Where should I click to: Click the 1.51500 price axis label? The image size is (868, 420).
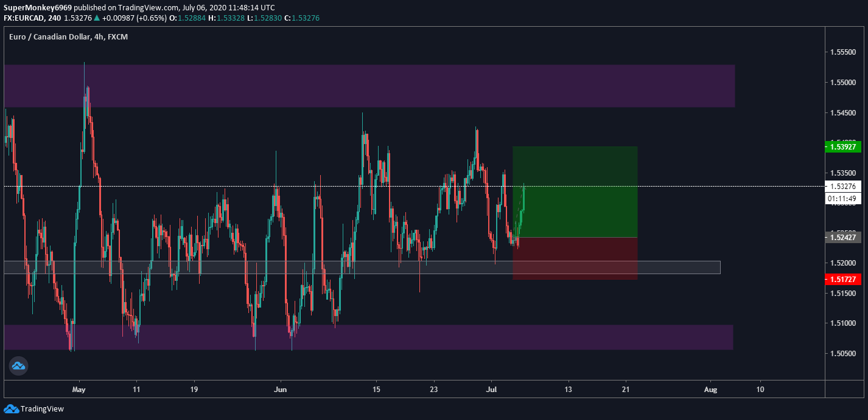(x=843, y=294)
